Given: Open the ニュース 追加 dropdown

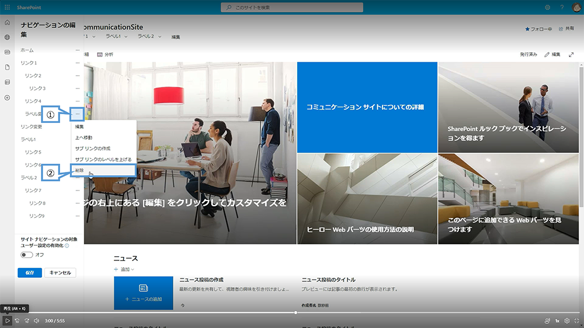Looking at the screenshot, I should 124,269.
